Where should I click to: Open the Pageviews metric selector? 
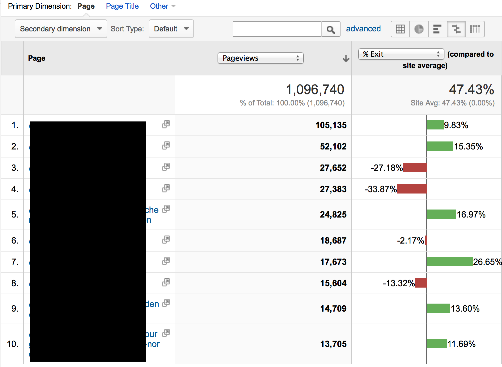coord(261,58)
